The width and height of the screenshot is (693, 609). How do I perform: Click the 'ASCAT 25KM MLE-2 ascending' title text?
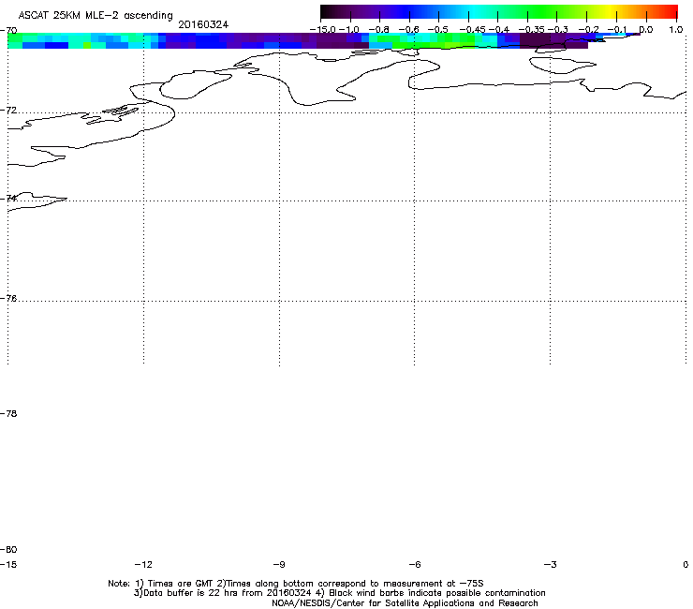96,16
